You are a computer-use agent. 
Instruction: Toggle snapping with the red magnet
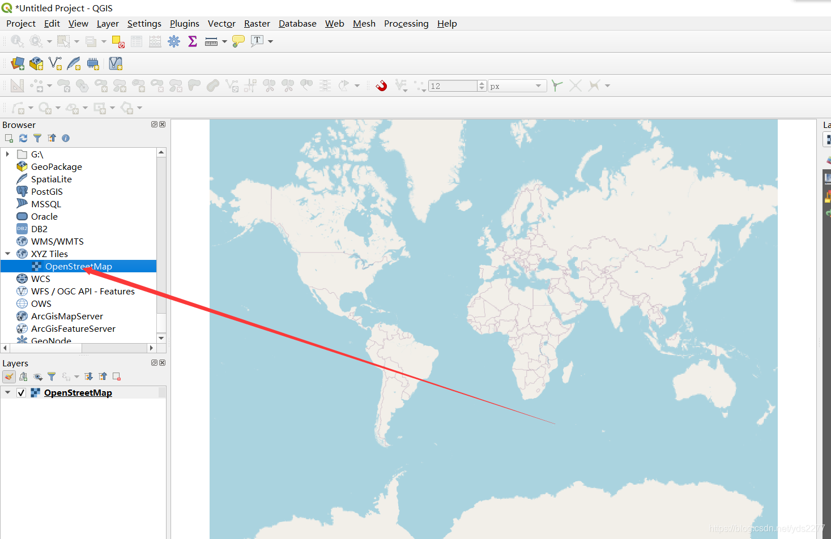point(381,85)
